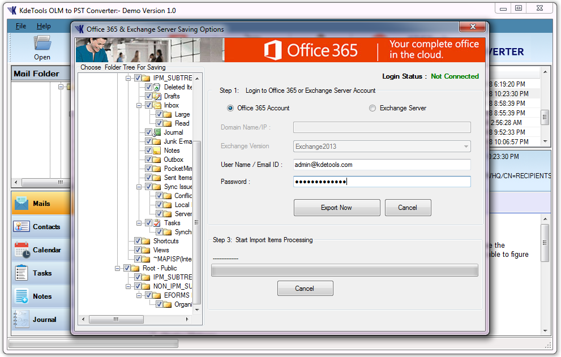Uncheck the Sent Items checkbox
The width and height of the screenshot is (561, 357).
pos(148,178)
